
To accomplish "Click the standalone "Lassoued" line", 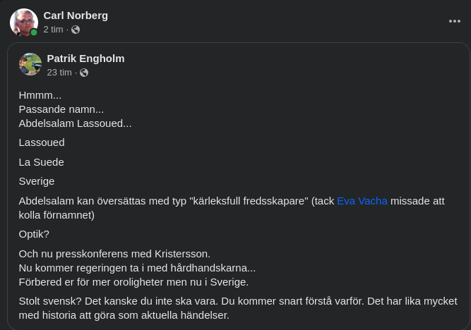I will 42,142.
